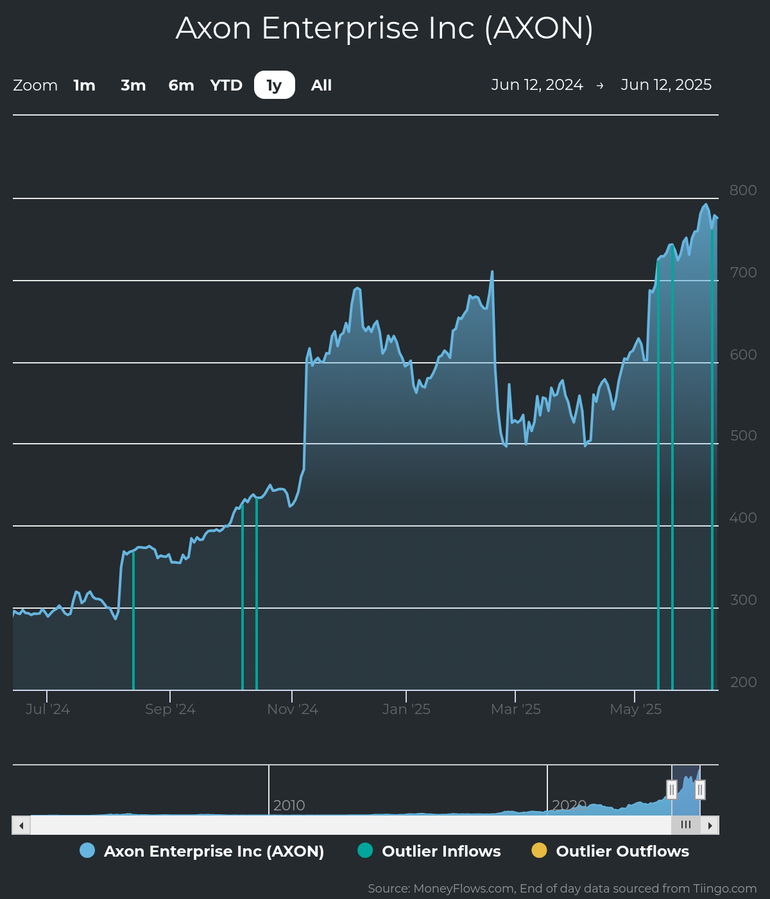Edit the Jun 12, 2025 end date
770x899 pixels.
pyautogui.click(x=666, y=85)
